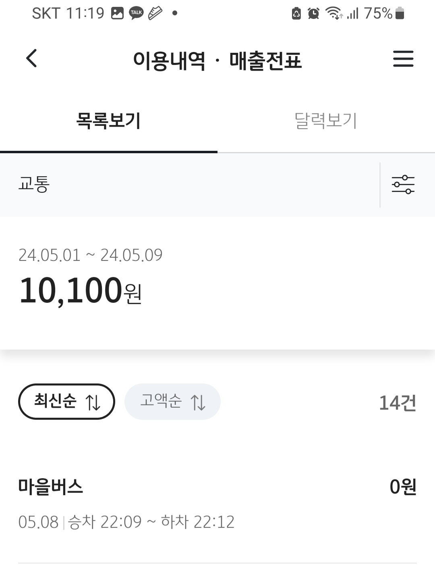Sort by 고액순 (highest amount)
This screenshot has width=435, height=569.
(172, 402)
